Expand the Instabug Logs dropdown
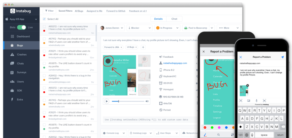Image resolution: width=292 pixels, height=138 pixels. coord(141,133)
